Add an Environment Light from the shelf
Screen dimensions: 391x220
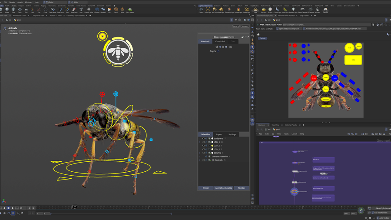(x=255, y=10)
